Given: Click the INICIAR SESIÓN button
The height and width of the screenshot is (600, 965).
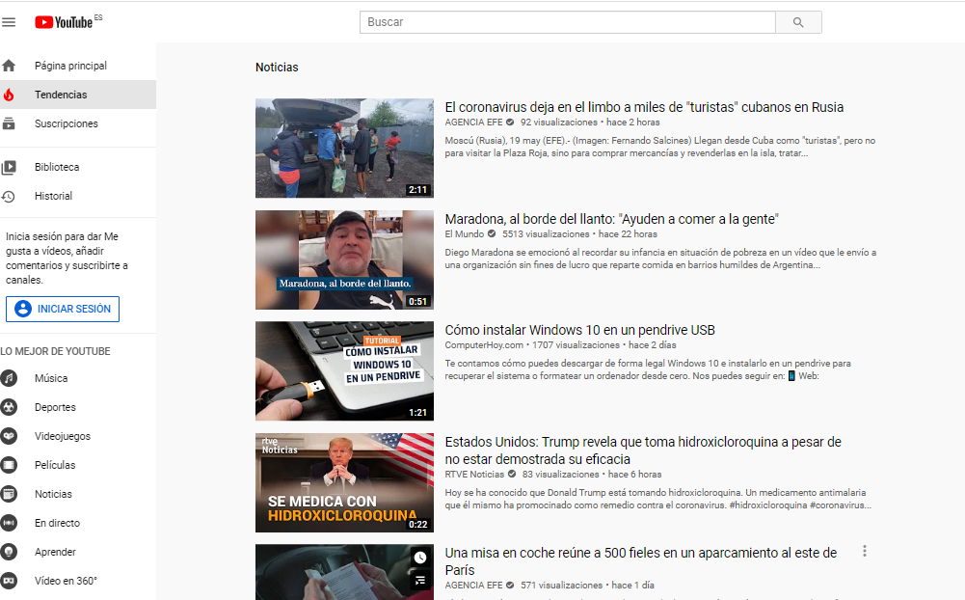Looking at the screenshot, I should [62, 309].
